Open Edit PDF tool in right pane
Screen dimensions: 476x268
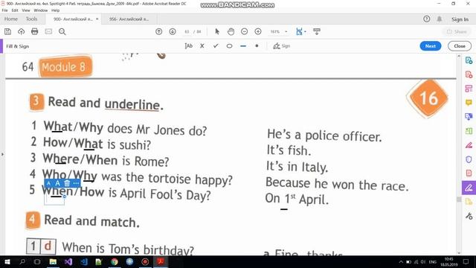(469, 89)
